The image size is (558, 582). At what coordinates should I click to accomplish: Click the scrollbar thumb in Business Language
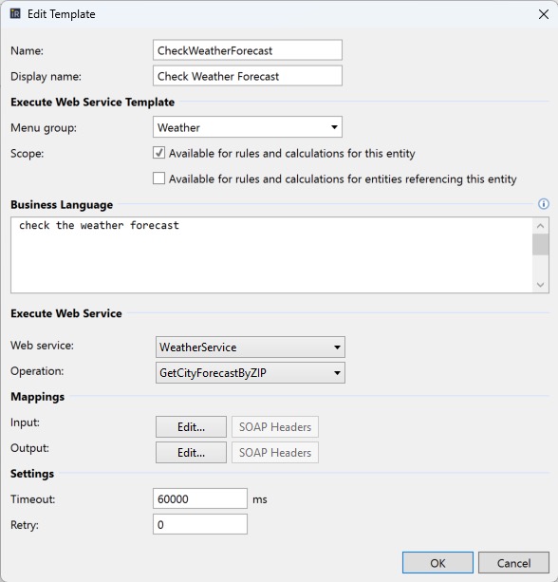click(x=540, y=244)
